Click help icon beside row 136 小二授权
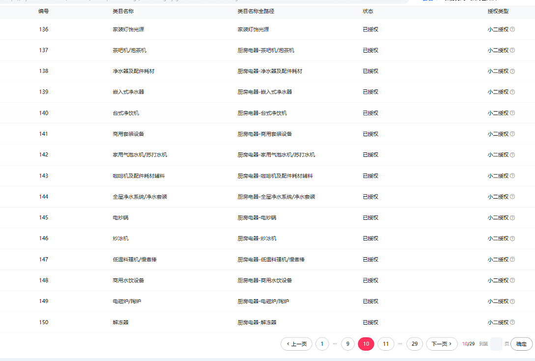This screenshot has width=535, height=361. pyautogui.click(x=512, y=30)
